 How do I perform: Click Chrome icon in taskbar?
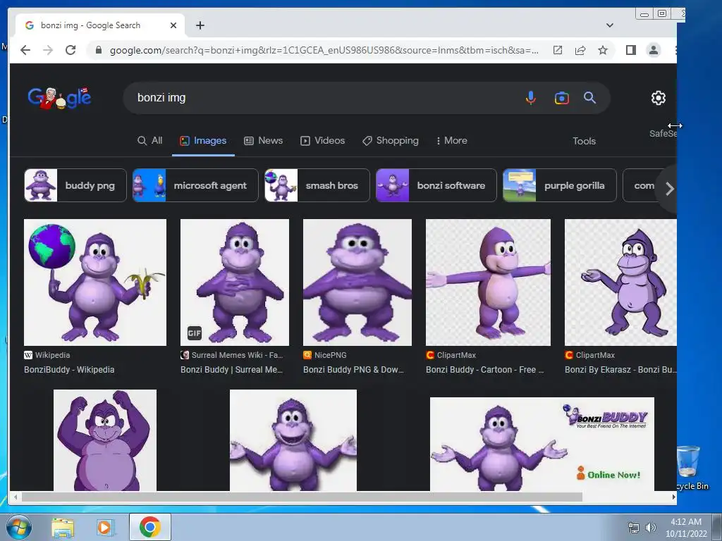[x=149, y=527]
